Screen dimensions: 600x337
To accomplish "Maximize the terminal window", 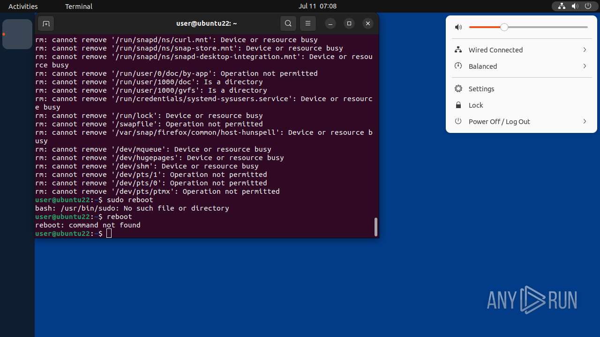I will (349, 23).
